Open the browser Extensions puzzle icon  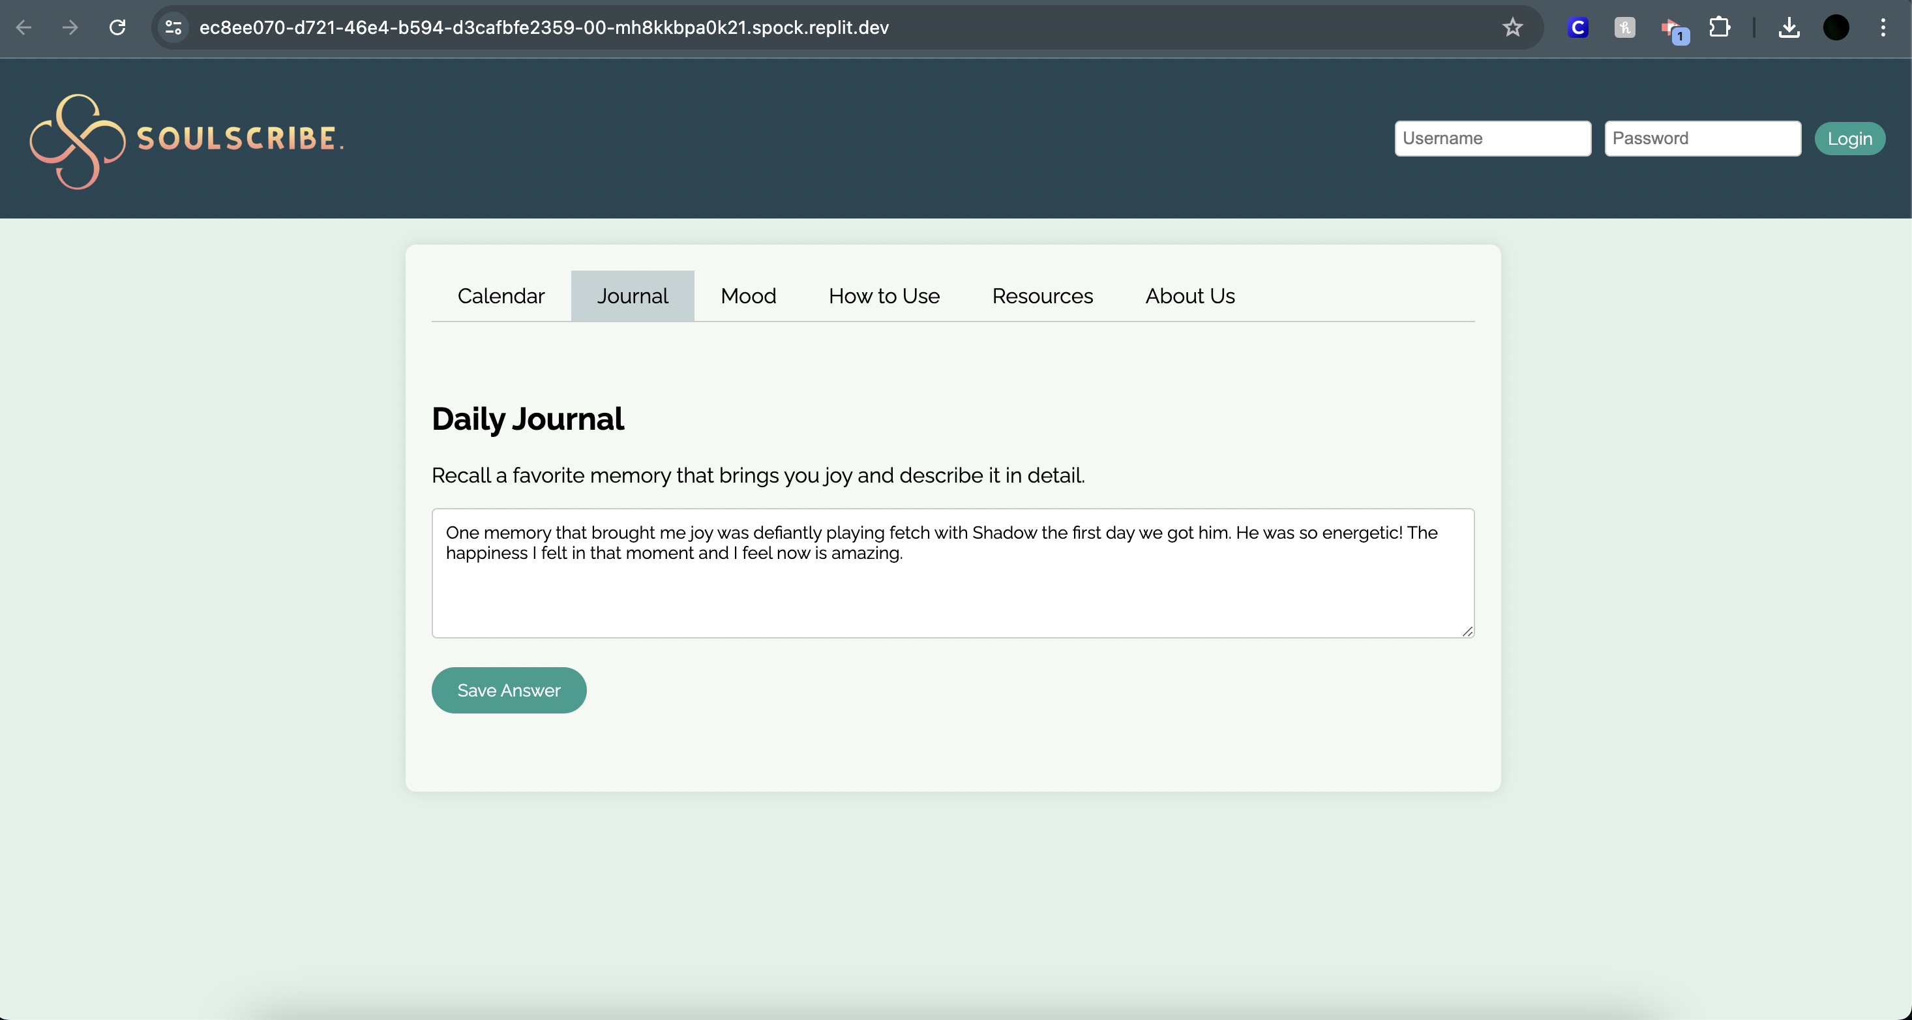[1719, 27]
